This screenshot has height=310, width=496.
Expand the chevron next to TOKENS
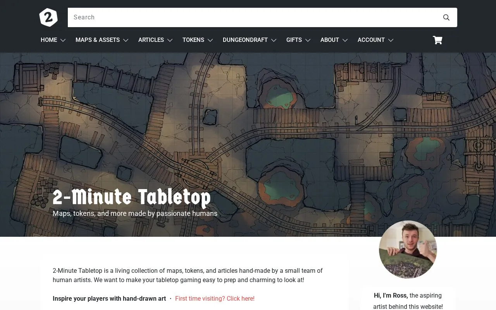point(210,40)
